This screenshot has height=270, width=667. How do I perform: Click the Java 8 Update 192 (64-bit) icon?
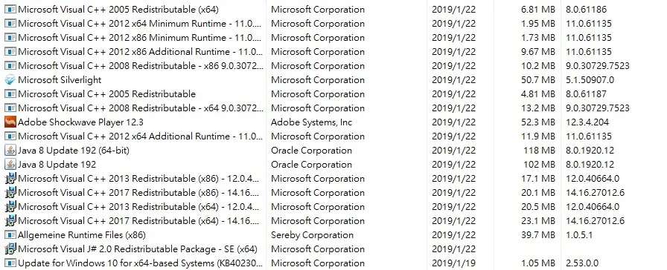10,150
